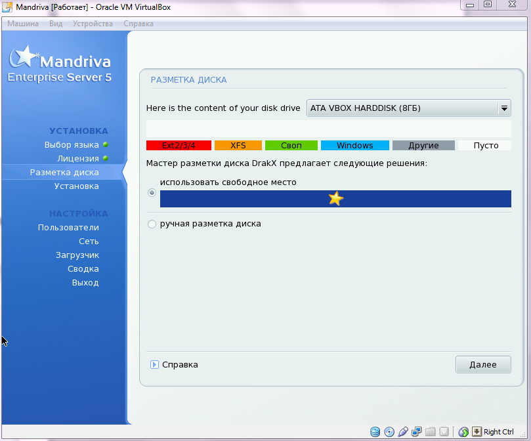
Task: Click the РАЗМЕТКА ДИСКА panel title
Action: (188, 80)
